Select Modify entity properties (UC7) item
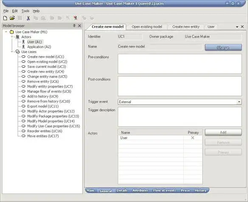 click(50, 87)
